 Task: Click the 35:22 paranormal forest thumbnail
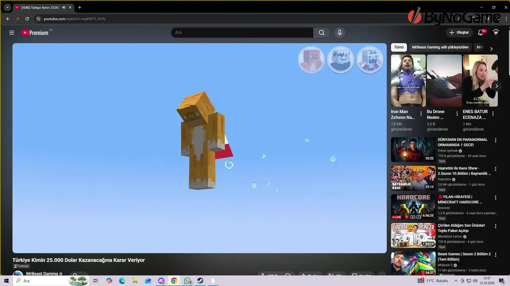(x=413, y=149)
